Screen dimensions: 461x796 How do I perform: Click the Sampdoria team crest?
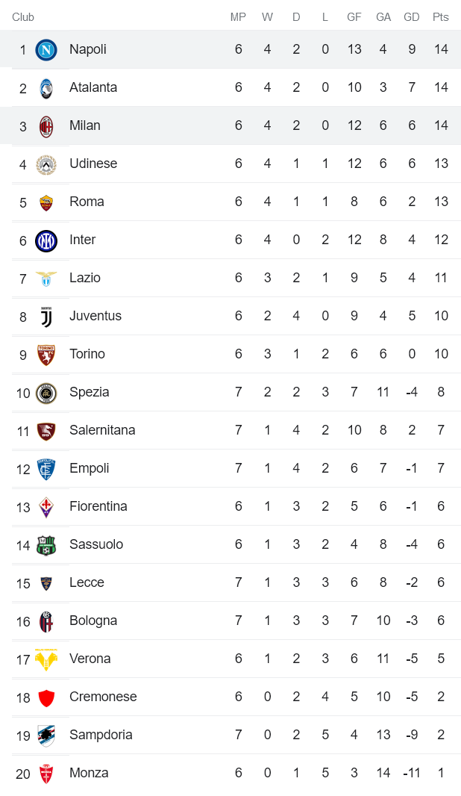pos(46,736)
